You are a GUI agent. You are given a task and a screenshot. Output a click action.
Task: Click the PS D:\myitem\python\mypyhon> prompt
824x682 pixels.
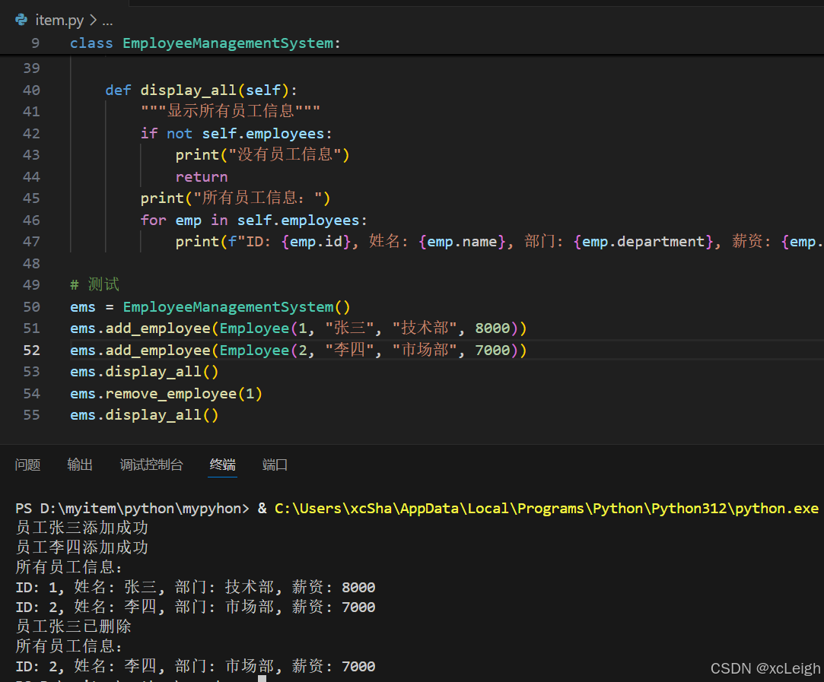tap(132, 508)
